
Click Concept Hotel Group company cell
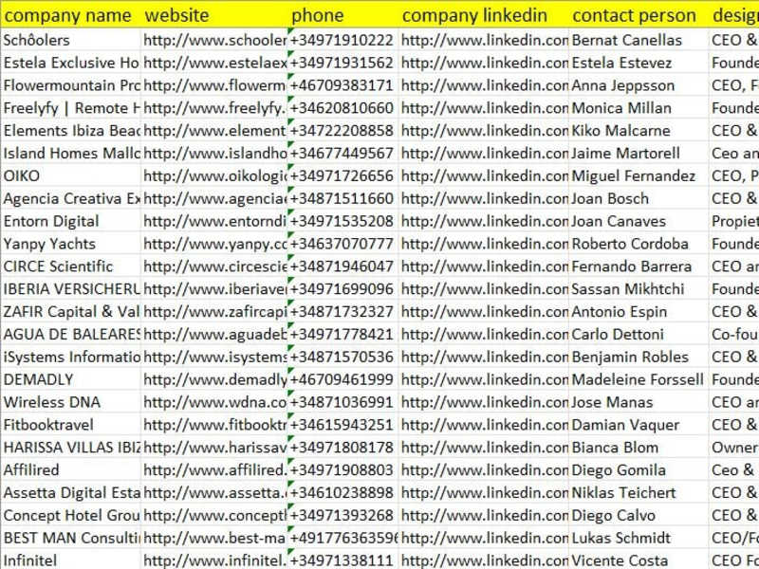tap(70, 515)
